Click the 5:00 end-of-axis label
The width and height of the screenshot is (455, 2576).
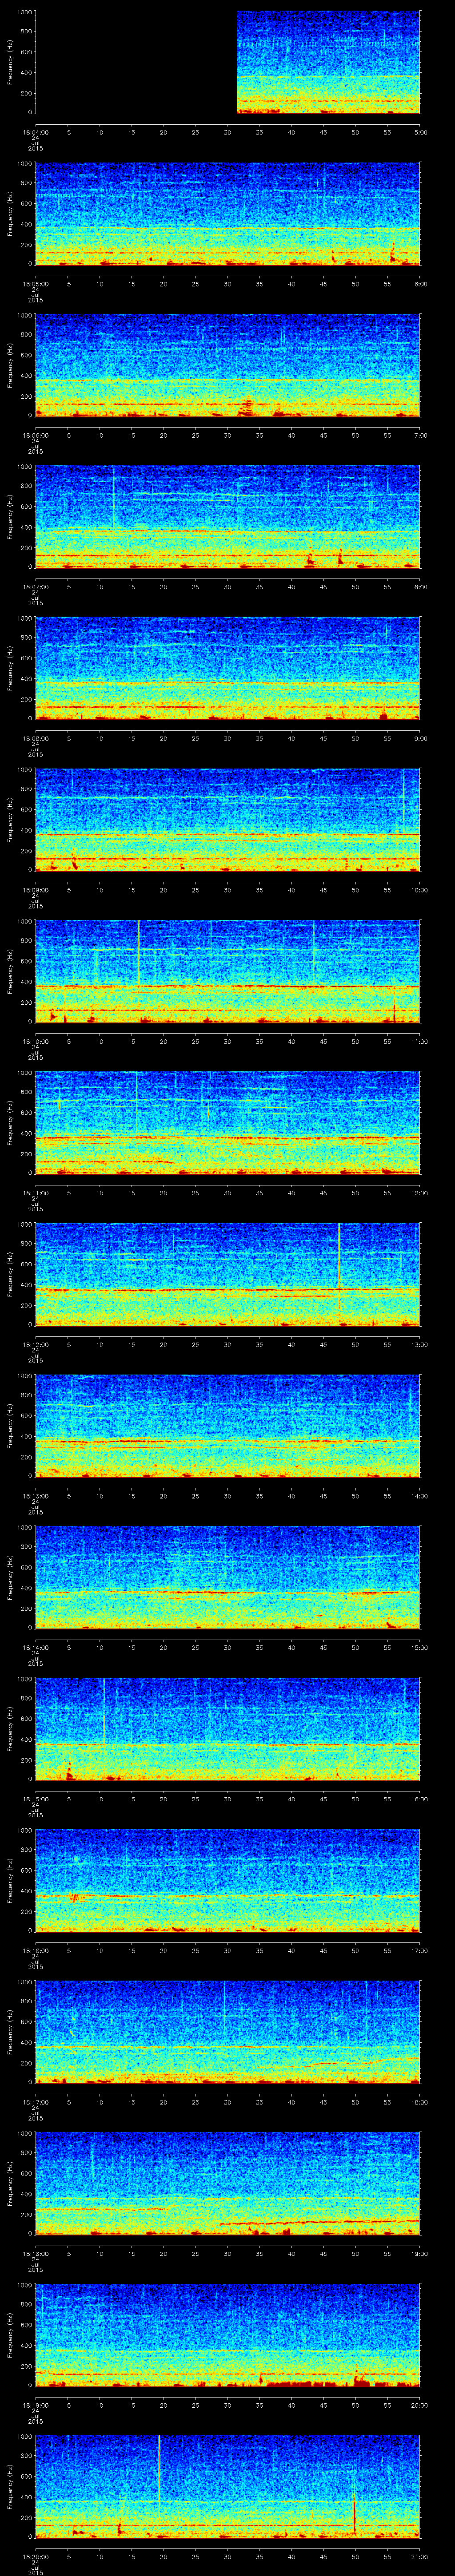pos(420,132)
